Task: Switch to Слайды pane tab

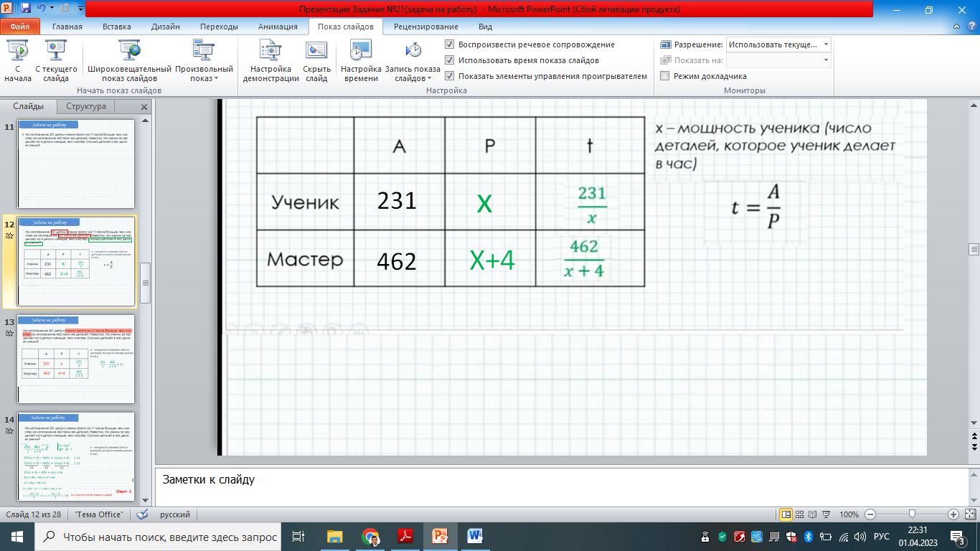Action: click(29, 106)
